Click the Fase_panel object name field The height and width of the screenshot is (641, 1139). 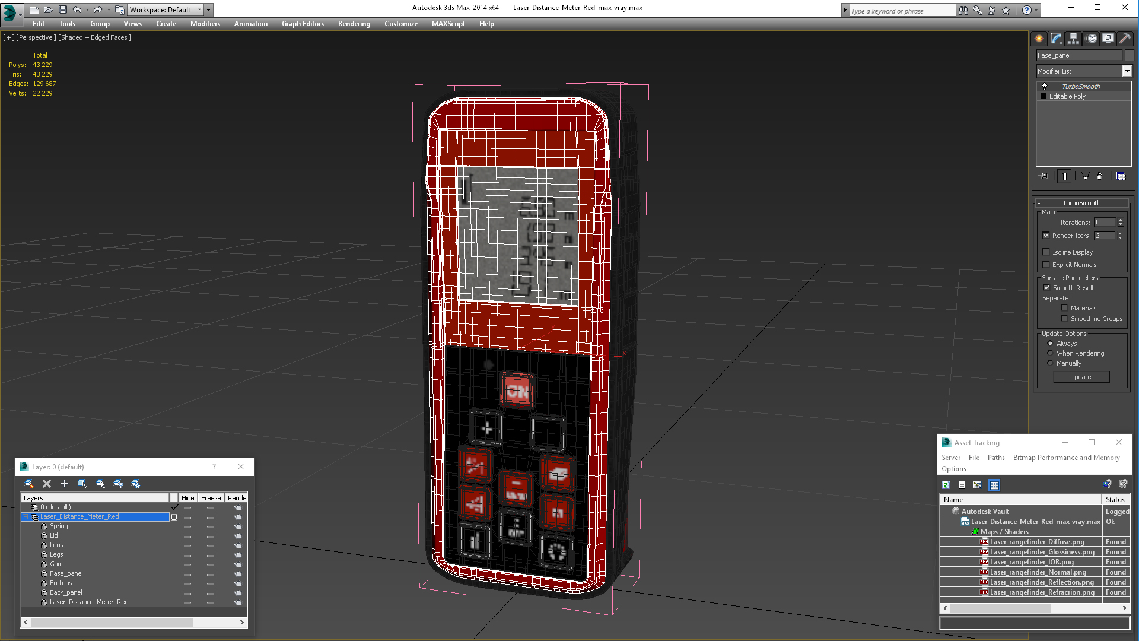pos(1079,55)
